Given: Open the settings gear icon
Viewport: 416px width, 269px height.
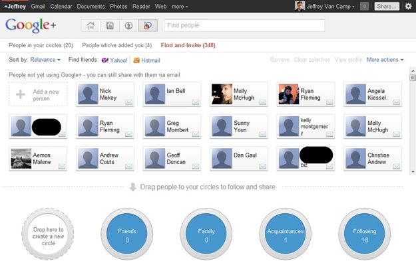Looking at the screenshot, I should (408, 6).
